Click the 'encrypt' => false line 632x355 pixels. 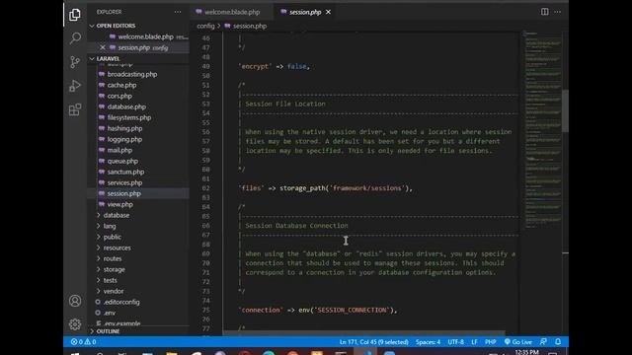275,67
